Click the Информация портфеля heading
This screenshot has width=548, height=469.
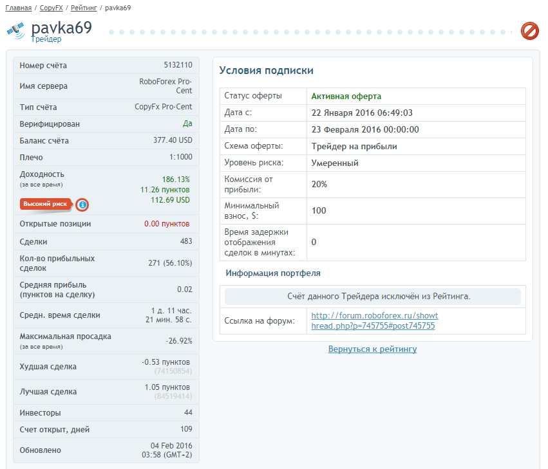(x=273, y=273)
